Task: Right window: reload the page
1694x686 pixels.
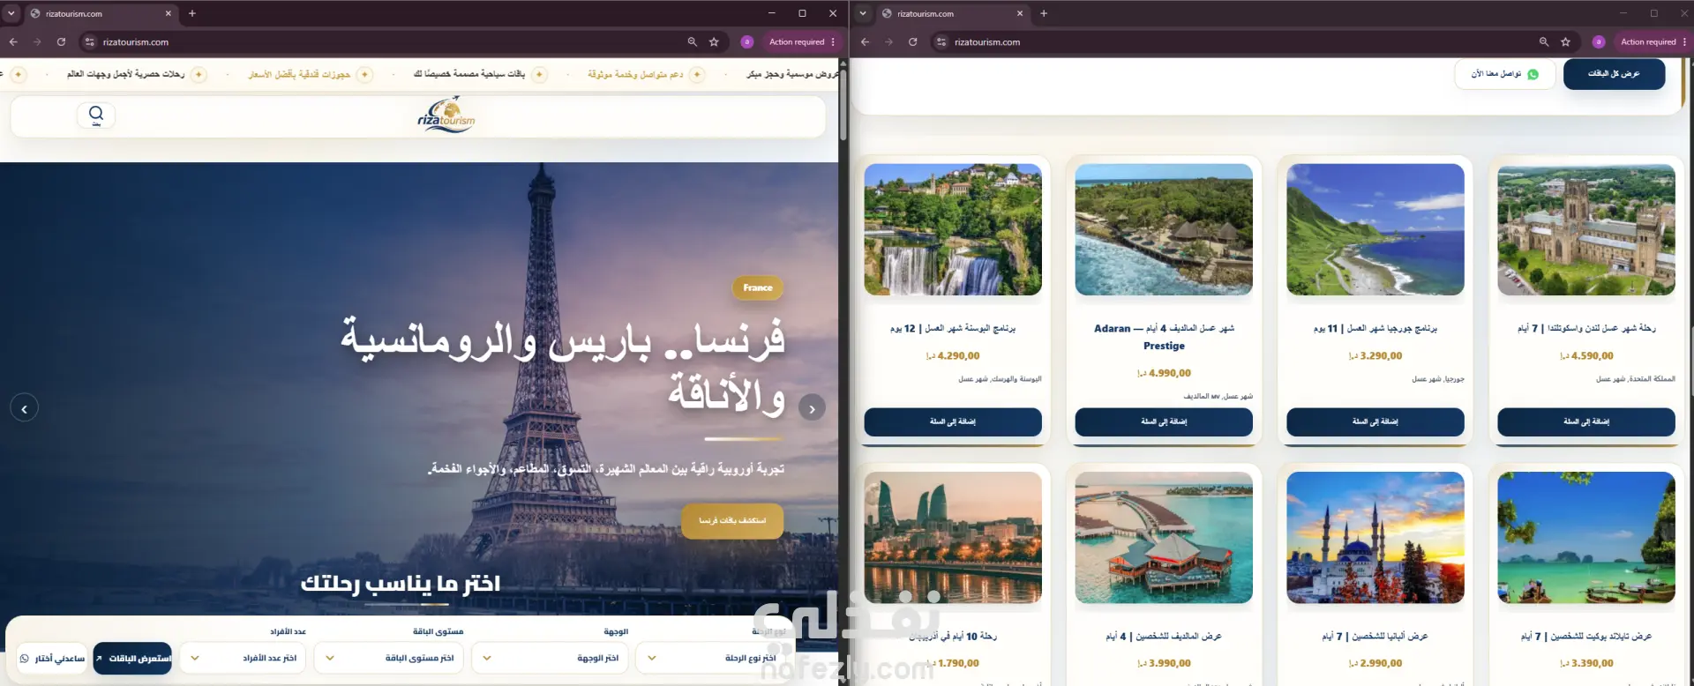Action: pos(912,41)
